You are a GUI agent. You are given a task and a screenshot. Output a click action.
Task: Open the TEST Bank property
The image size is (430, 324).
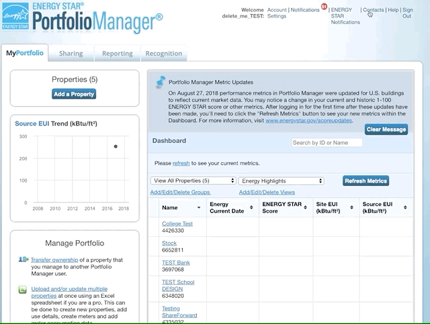(176, 262)
